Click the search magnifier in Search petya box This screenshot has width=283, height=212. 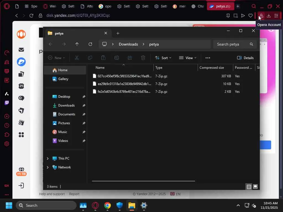click(251, 44)
